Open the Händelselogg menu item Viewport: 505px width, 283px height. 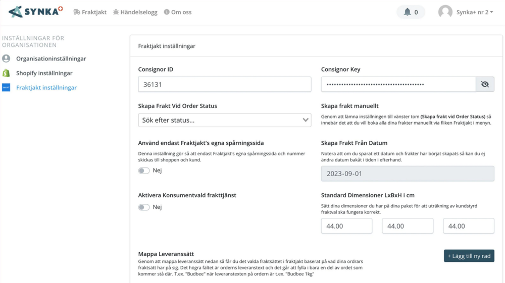pyautogui.click(x=138, y=12)
